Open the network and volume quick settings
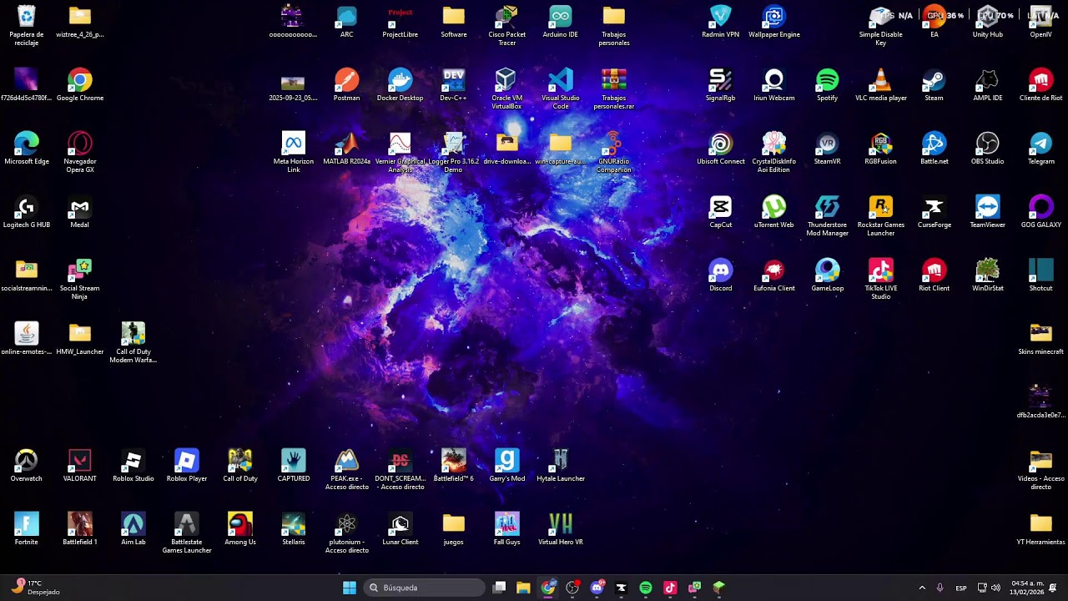Image resolution: width=1068 pixels, height=601 pixels. tap(989, 588)
